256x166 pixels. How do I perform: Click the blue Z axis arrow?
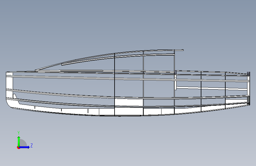coord(24,147)
